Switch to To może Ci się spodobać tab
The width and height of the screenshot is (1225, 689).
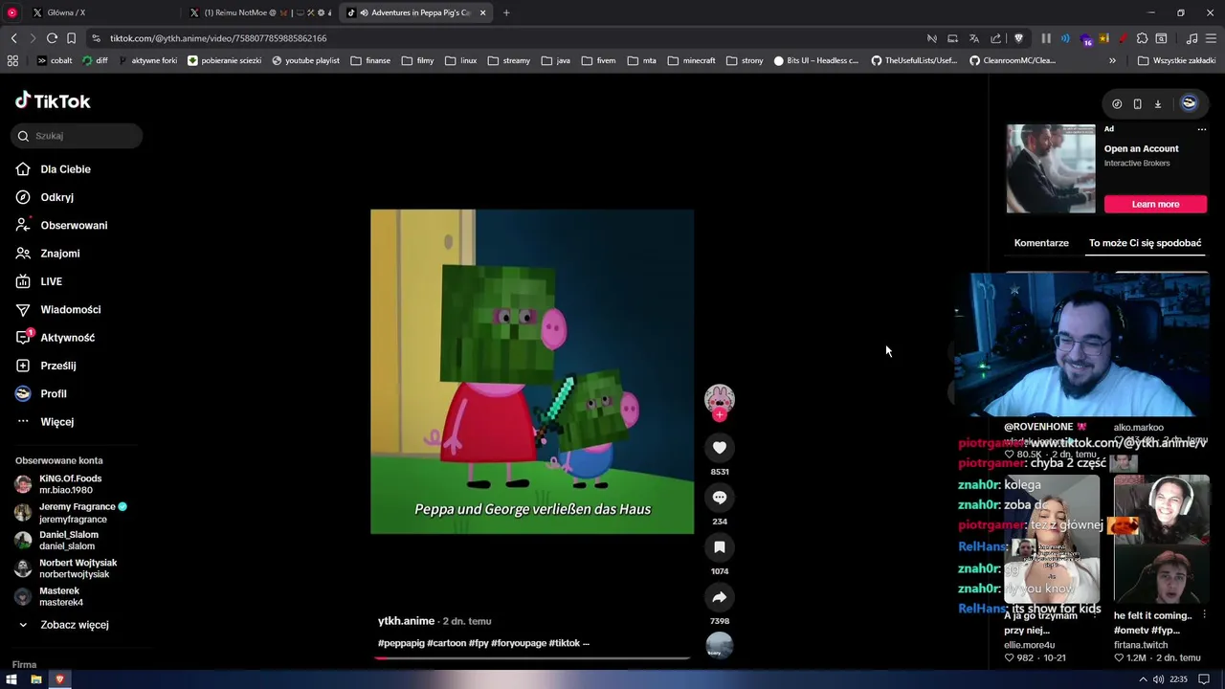coord(1145,243)
